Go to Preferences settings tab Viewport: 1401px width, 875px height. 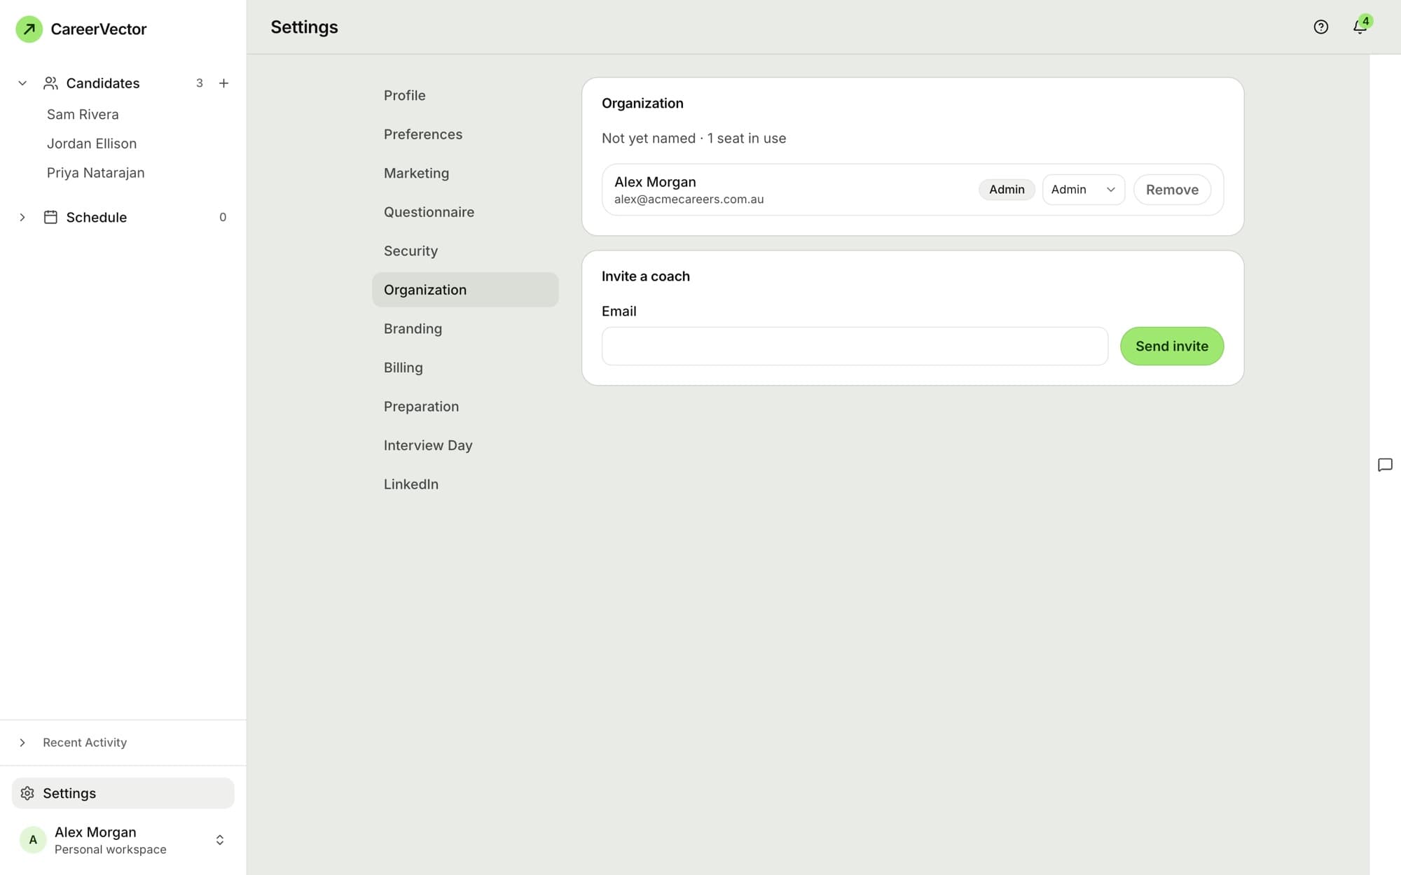(465, 134)
